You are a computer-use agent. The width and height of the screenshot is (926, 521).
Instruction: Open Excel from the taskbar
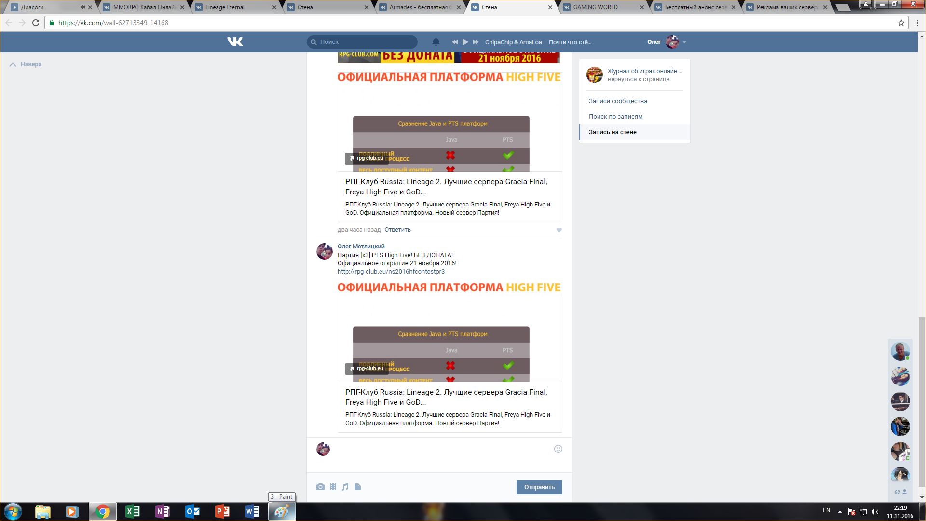(x=133, y=511)
